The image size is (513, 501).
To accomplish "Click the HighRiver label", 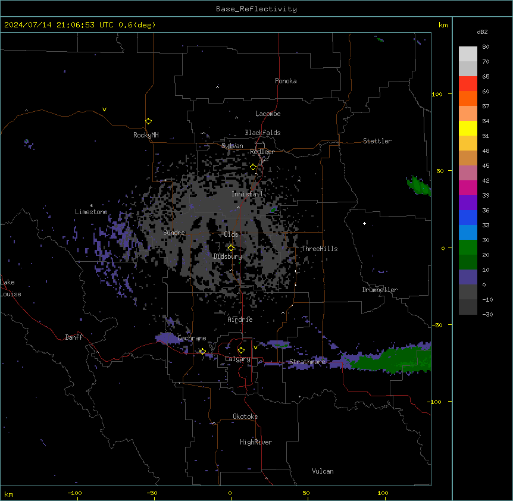I will click(256, 442).
